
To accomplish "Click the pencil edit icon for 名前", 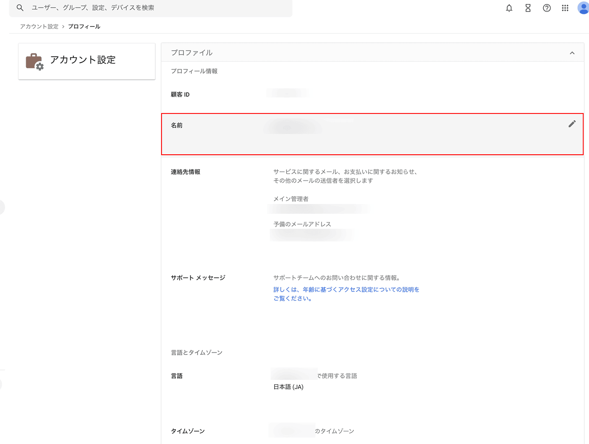I will [x=572, y=124].
